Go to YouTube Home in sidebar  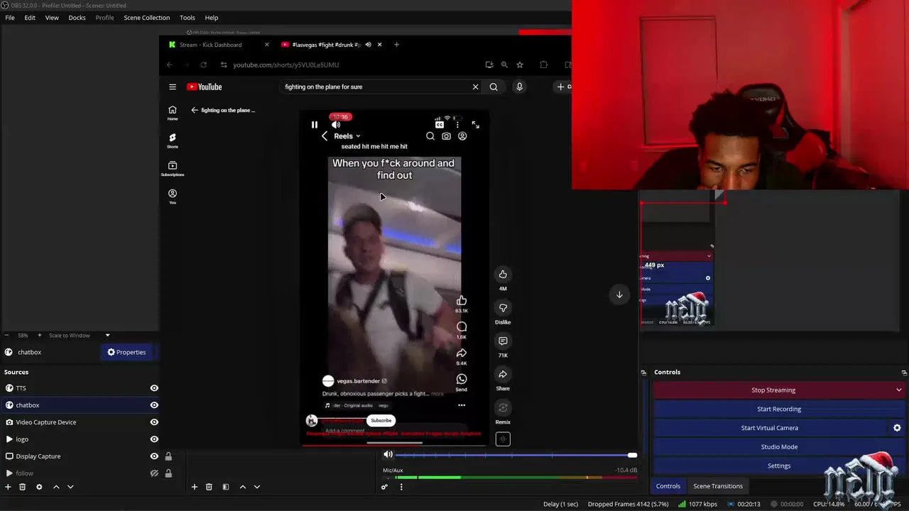(x=173, y=113)
